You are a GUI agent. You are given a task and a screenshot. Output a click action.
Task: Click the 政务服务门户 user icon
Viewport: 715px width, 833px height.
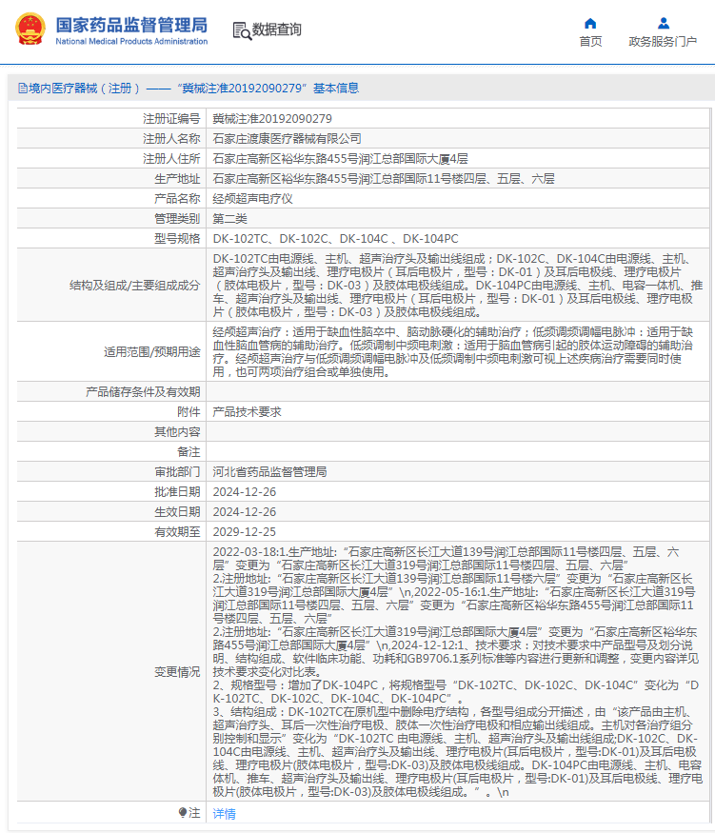point(663,24)
